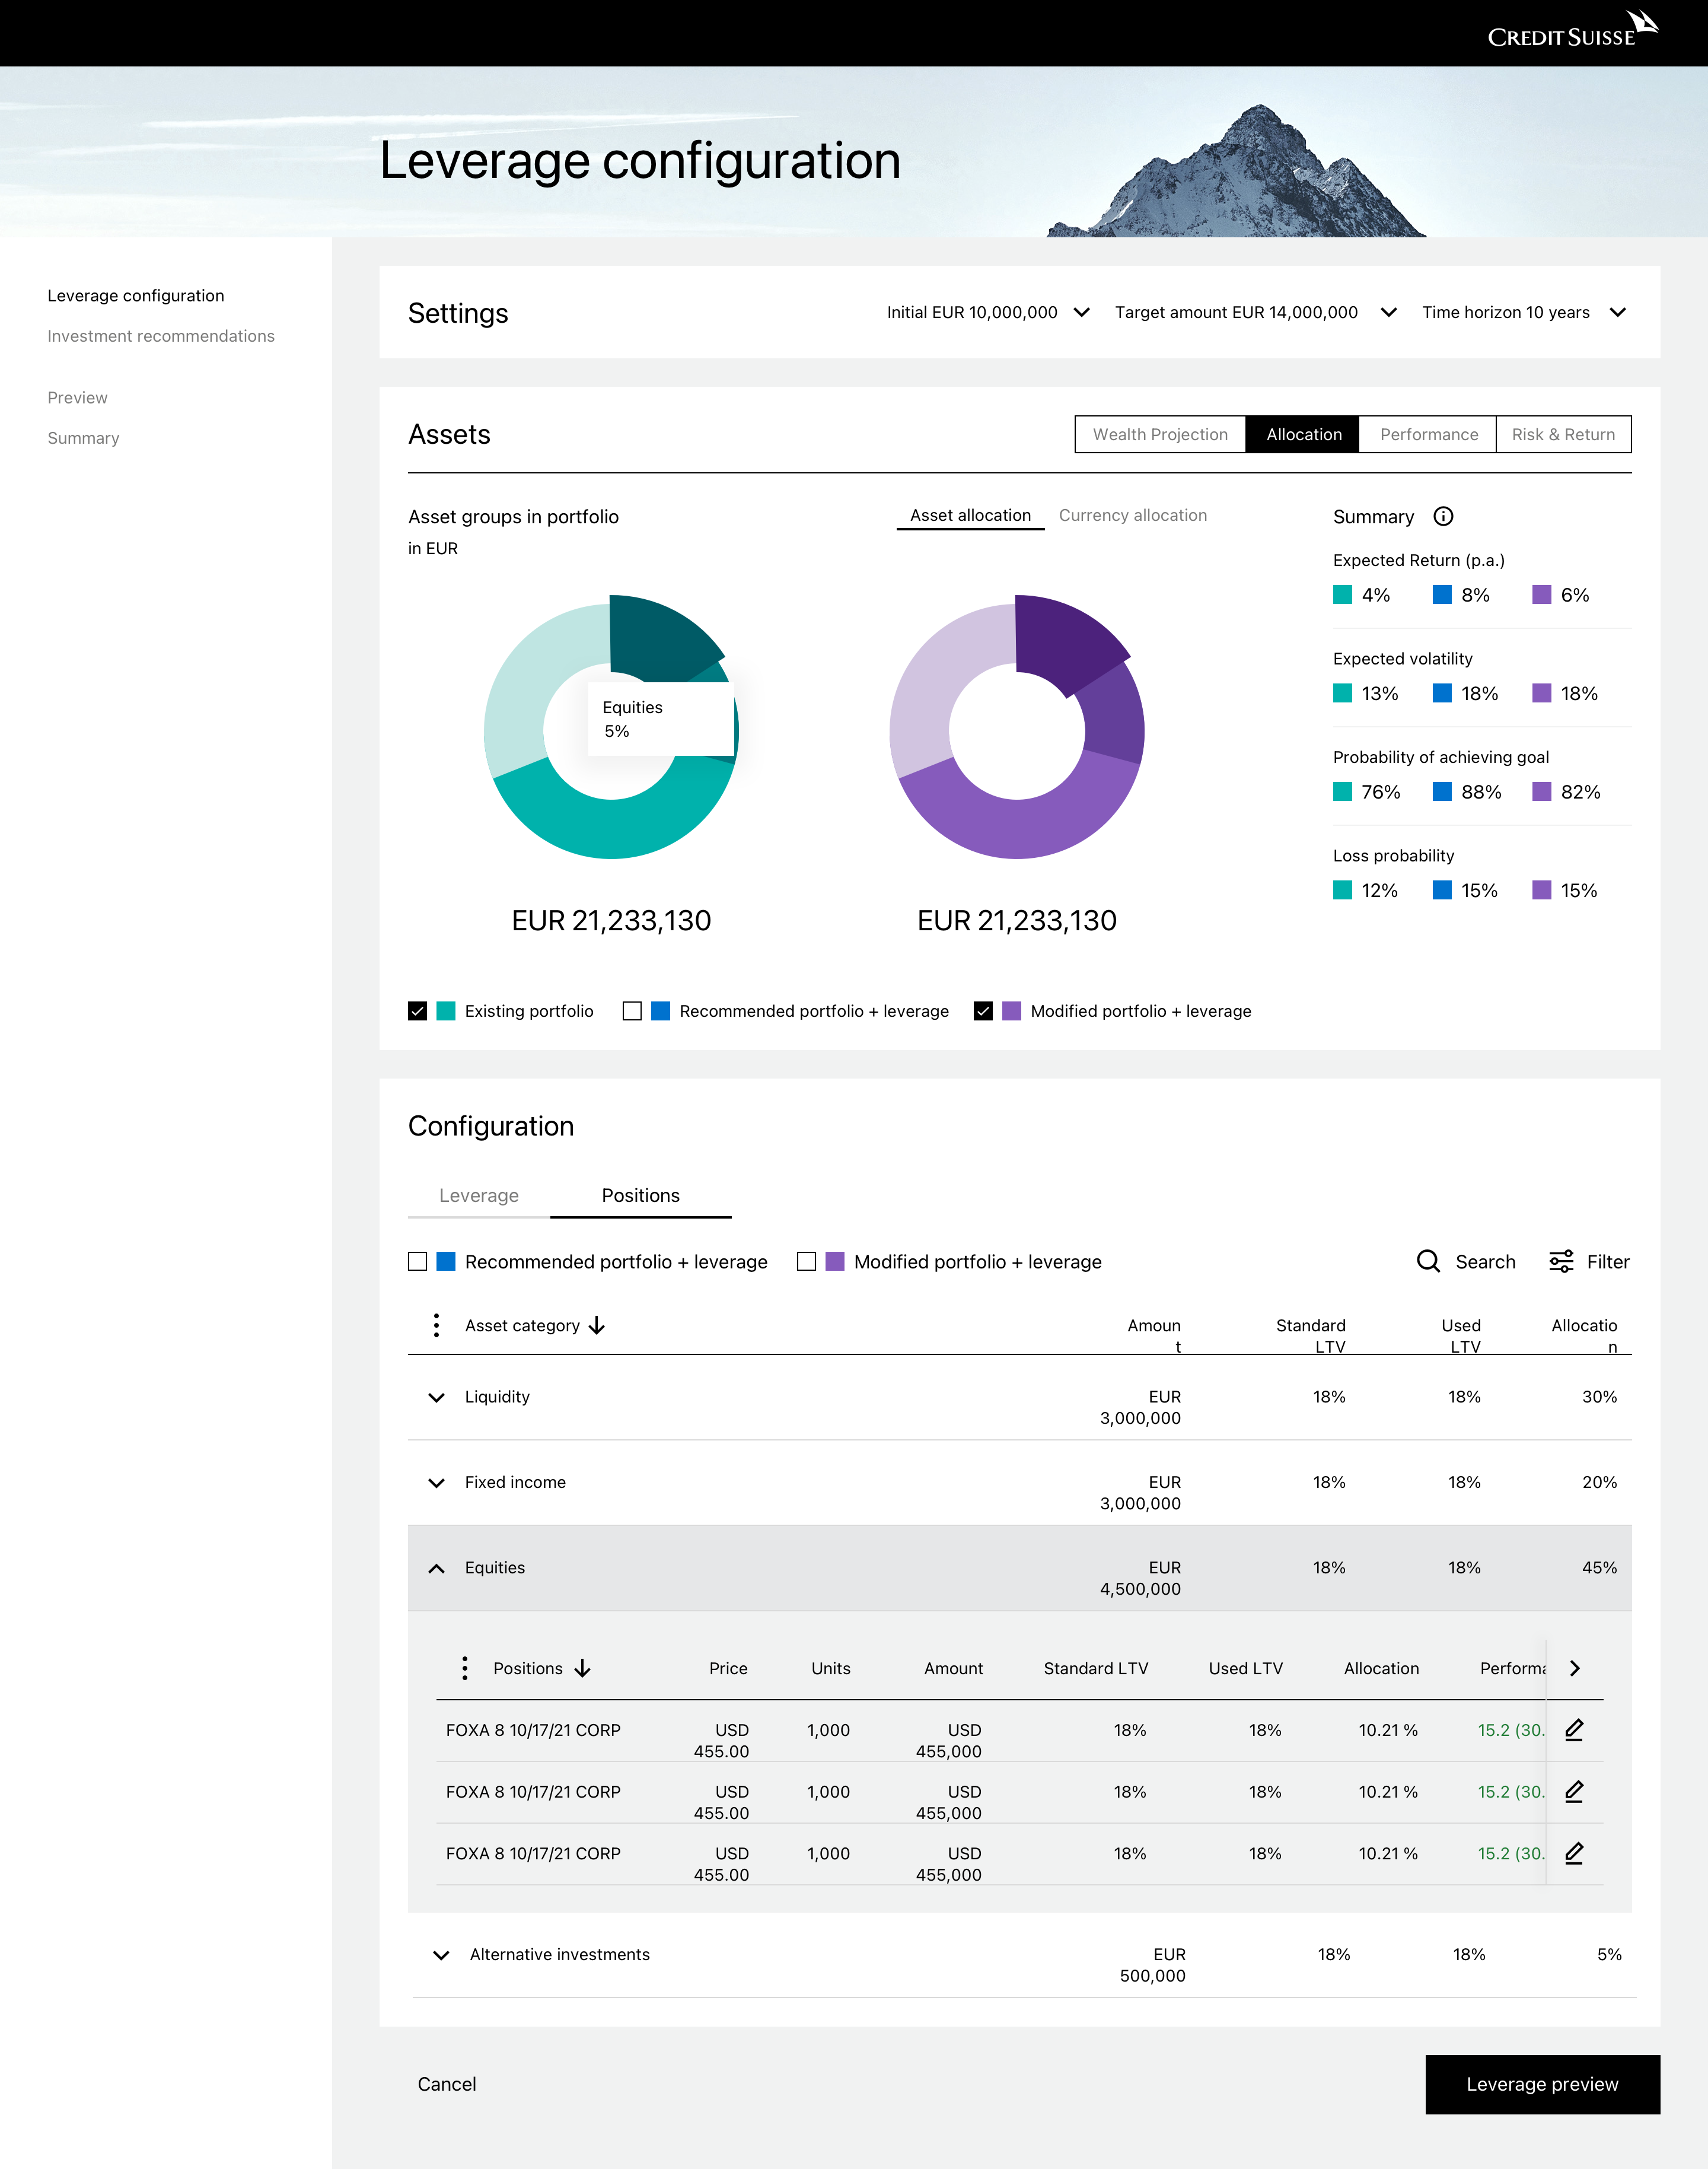Switch to the Wealth Projection tab

[x=1160, y=434]
